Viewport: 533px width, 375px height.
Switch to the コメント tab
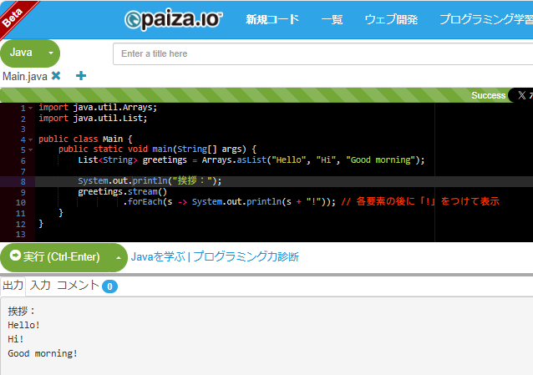77,286
